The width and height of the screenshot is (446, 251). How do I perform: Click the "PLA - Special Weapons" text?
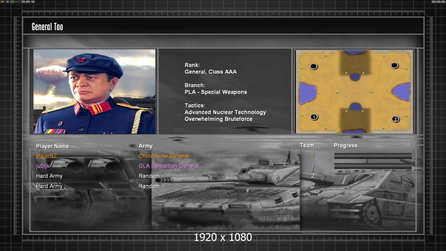[215, 92]
